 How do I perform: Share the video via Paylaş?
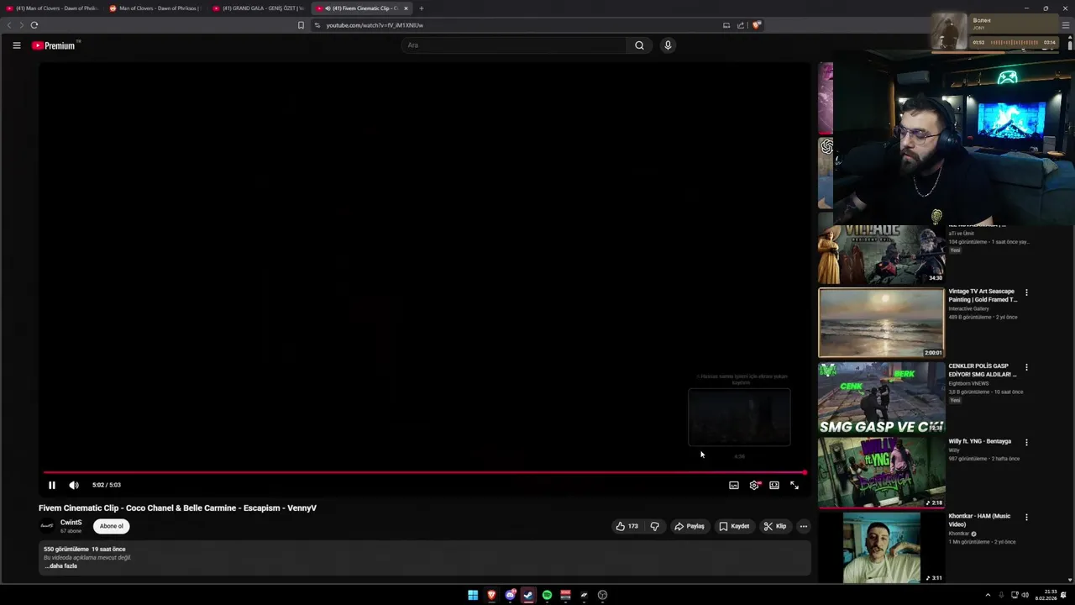coord(690,526)
